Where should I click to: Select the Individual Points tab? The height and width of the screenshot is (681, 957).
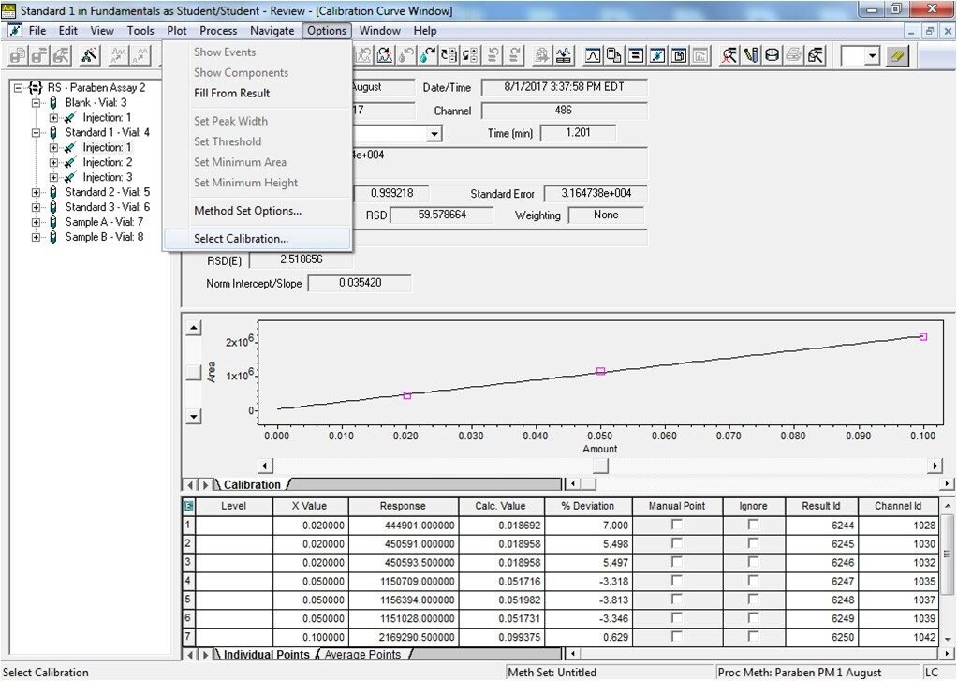[x=266, y=654]
